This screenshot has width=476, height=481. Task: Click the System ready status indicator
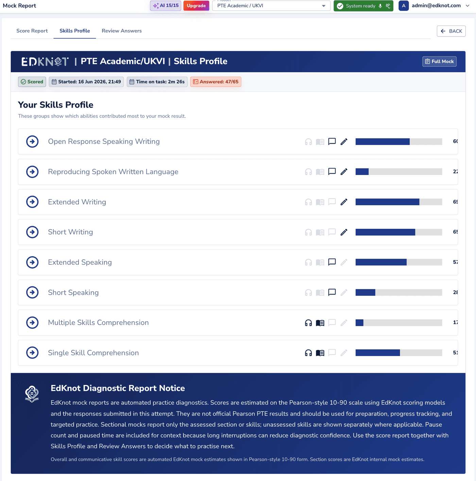[x=363, y=6]
